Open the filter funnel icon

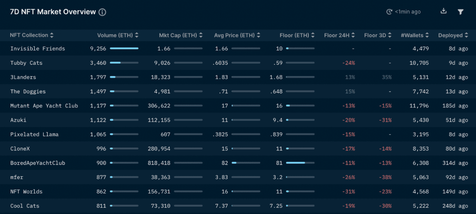pyautogui.click(x=460, y=12)
